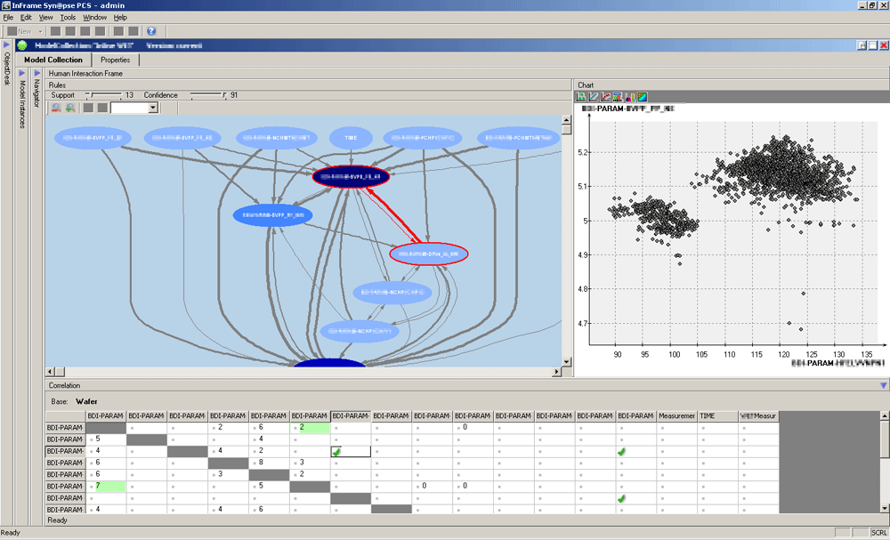Click the TIME node in the graph

(351, 138)
